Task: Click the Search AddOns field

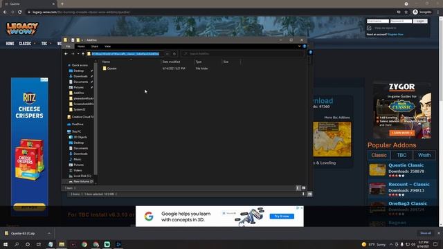Action: pos(243,54)
